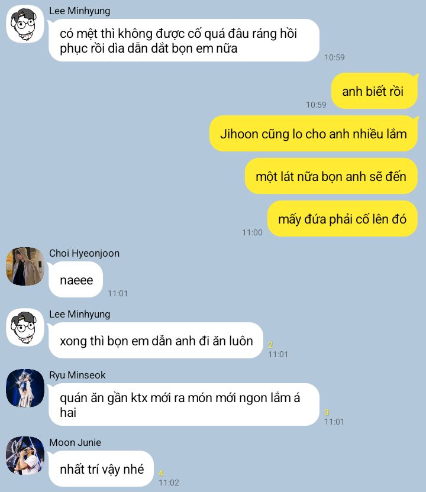Select message 'mấy đứa phải cố lên đó'
The width and height of the screenshot is (426, 492).
point(343,219)
